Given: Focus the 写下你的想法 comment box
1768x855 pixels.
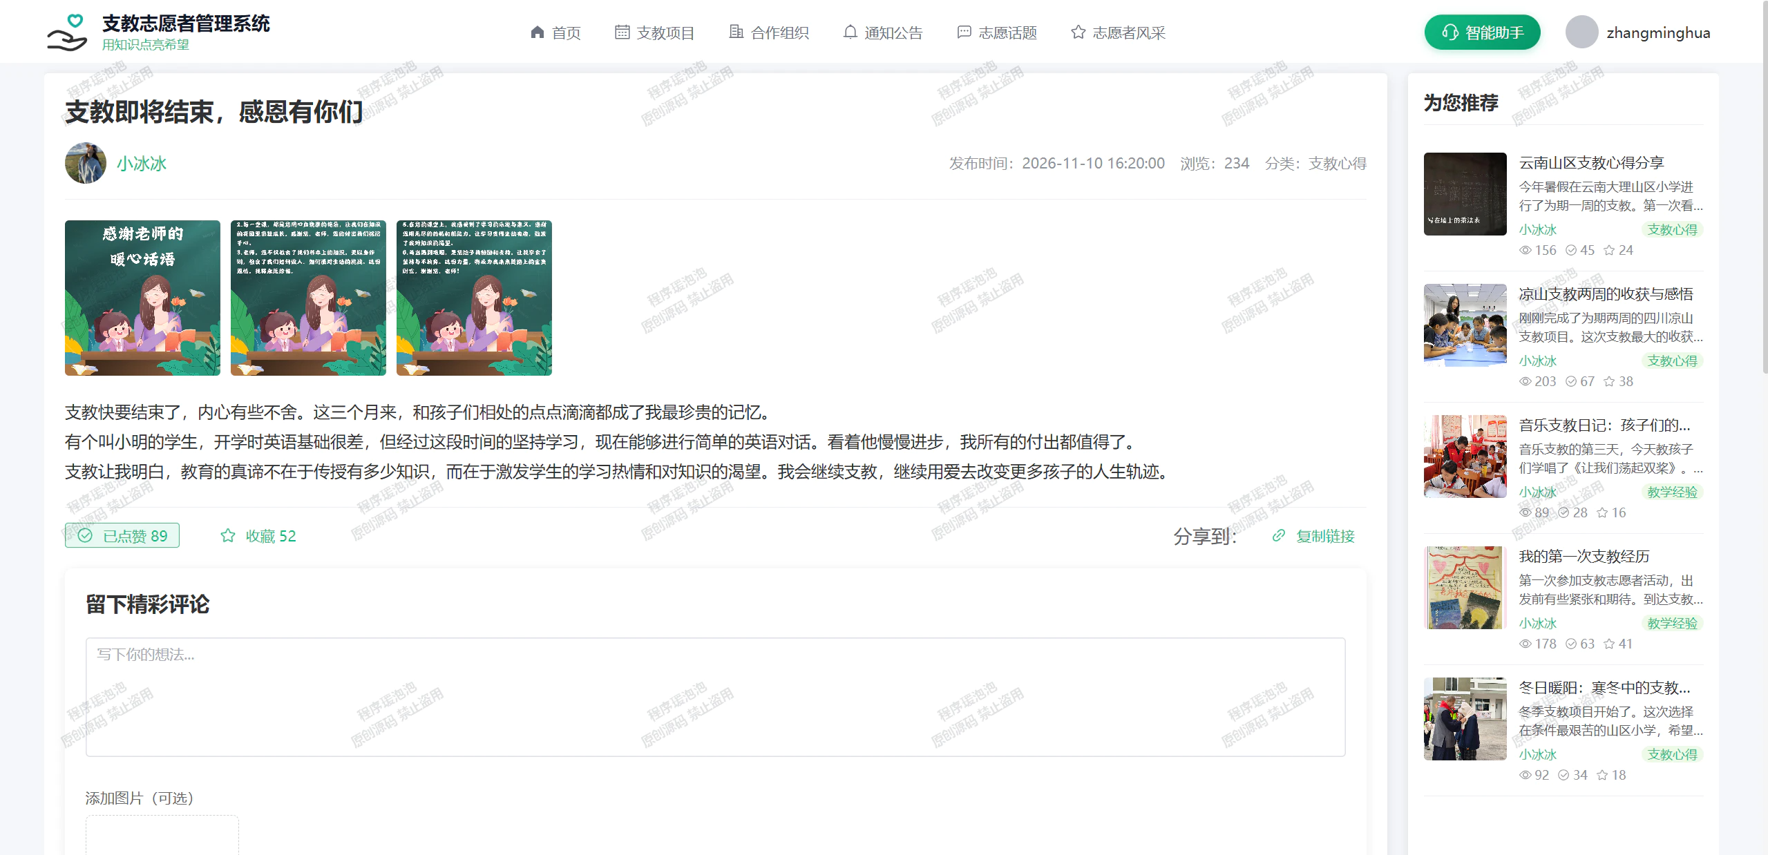Looking at the screenshot, I should tap(715, 697).
